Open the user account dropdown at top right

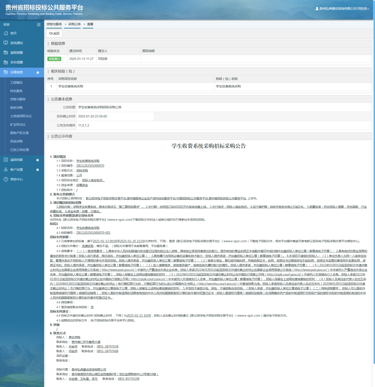342,9
